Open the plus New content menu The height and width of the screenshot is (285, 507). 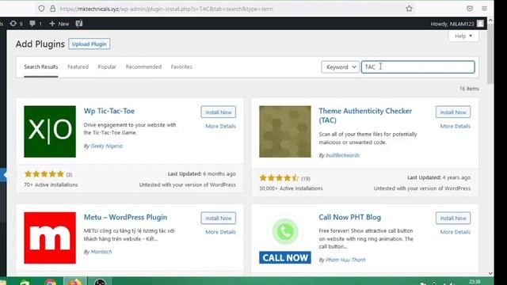point(59,24)
